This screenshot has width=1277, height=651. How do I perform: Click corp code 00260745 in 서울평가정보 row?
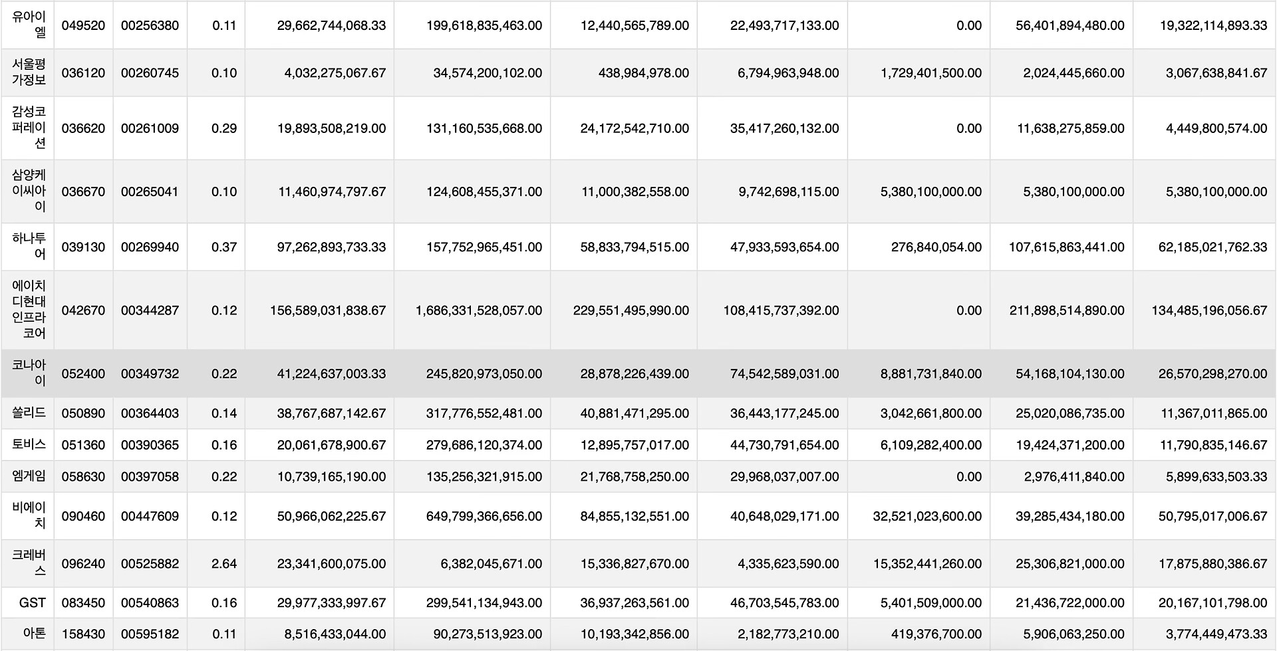click(150, 73)
